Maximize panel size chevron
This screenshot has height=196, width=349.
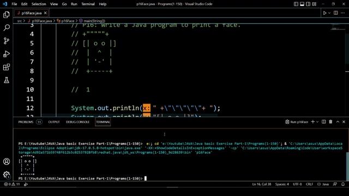coord(338,122)
